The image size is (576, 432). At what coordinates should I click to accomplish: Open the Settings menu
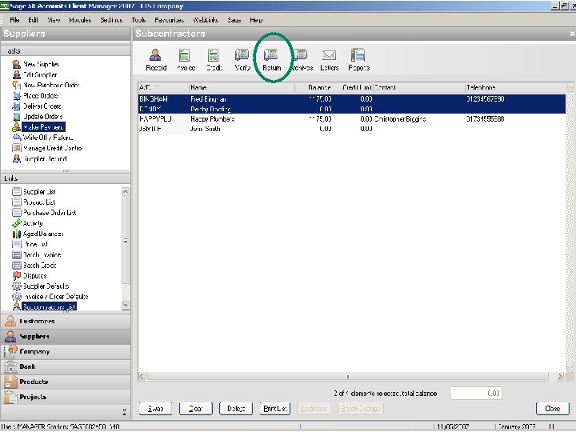pyautogui.click(x=111, y=20)
